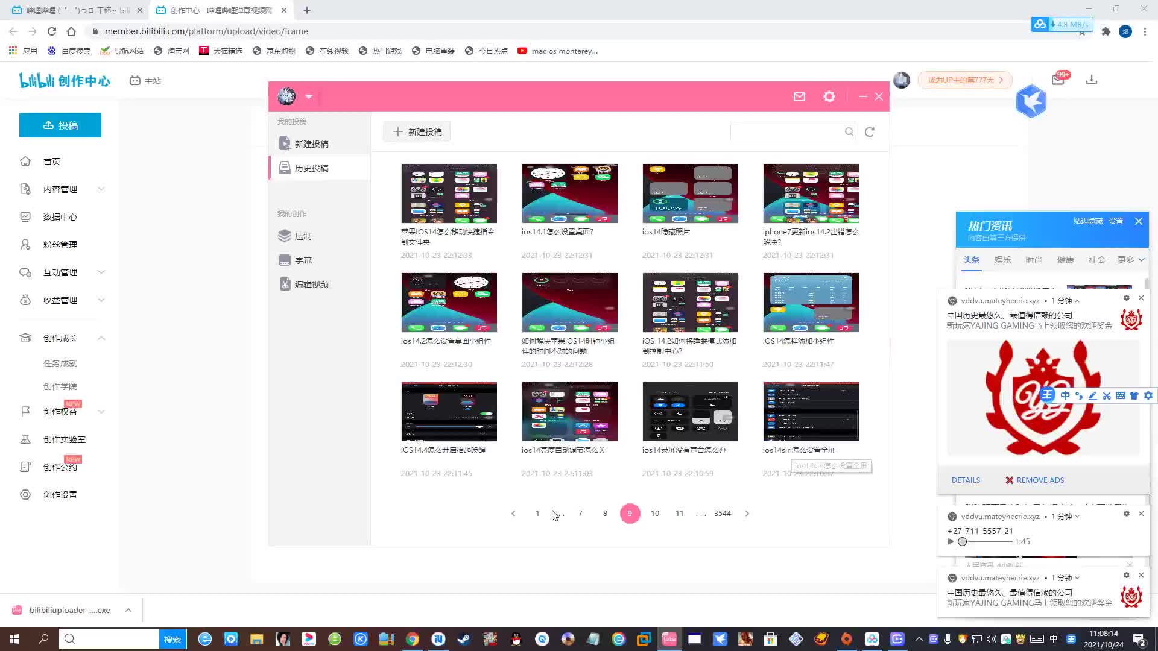1158x651 pixels.
Task: Play the audio notification from vddvu
Action: click(x=951, y=541)
